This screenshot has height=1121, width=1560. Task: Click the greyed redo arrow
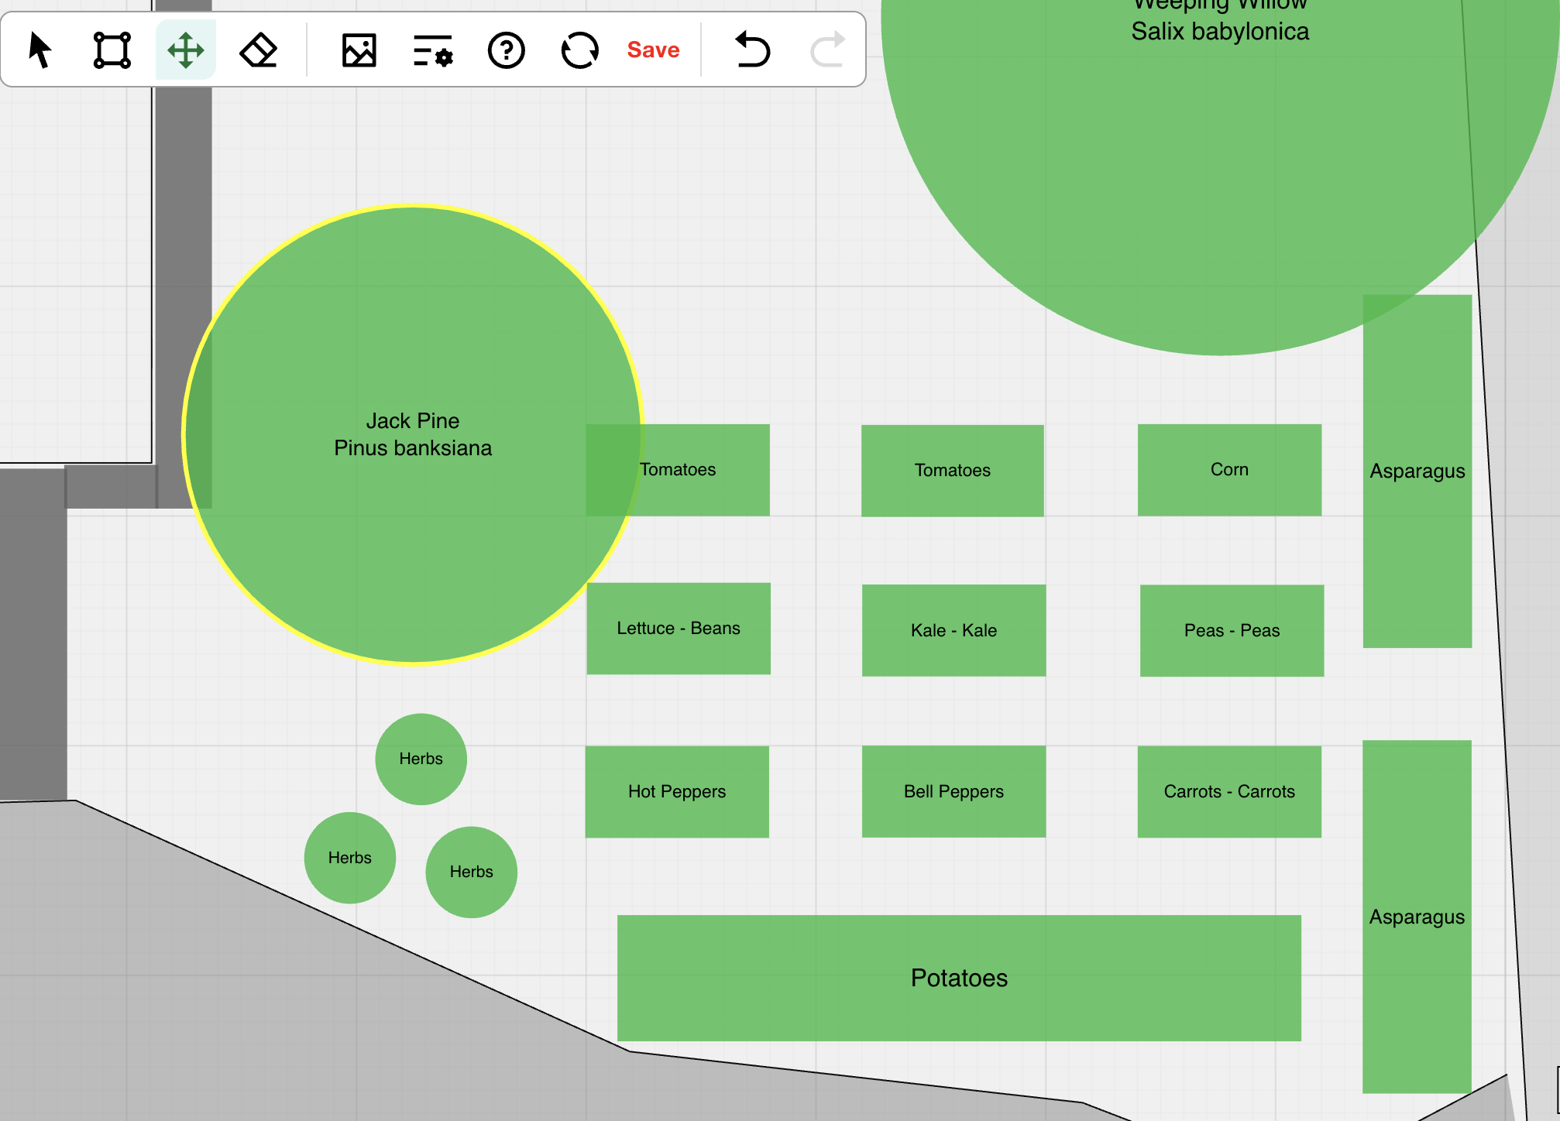[826, 50]
